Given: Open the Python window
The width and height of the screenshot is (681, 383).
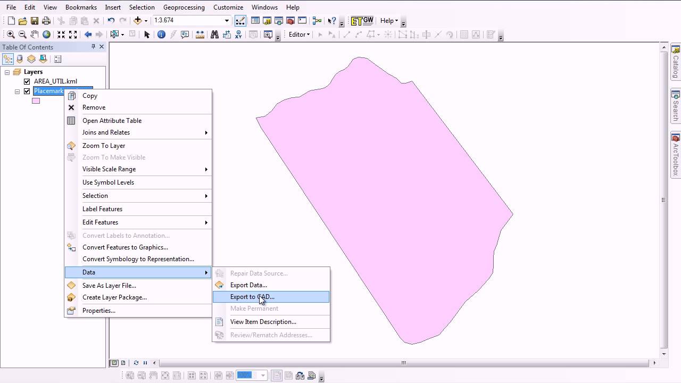Looking at the screenshot, I should (302, 21).
